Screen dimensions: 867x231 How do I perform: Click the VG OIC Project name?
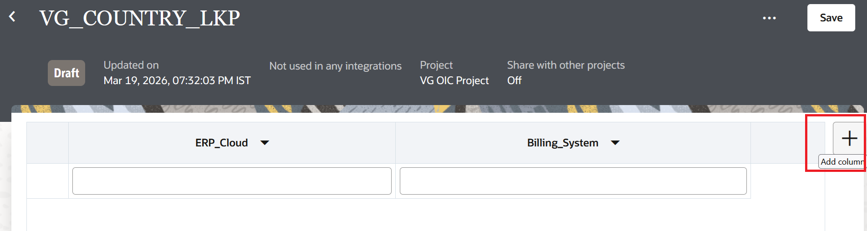pos(454,80)
